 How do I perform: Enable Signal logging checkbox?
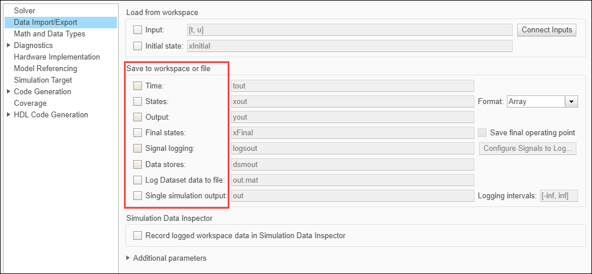[137, 149]
